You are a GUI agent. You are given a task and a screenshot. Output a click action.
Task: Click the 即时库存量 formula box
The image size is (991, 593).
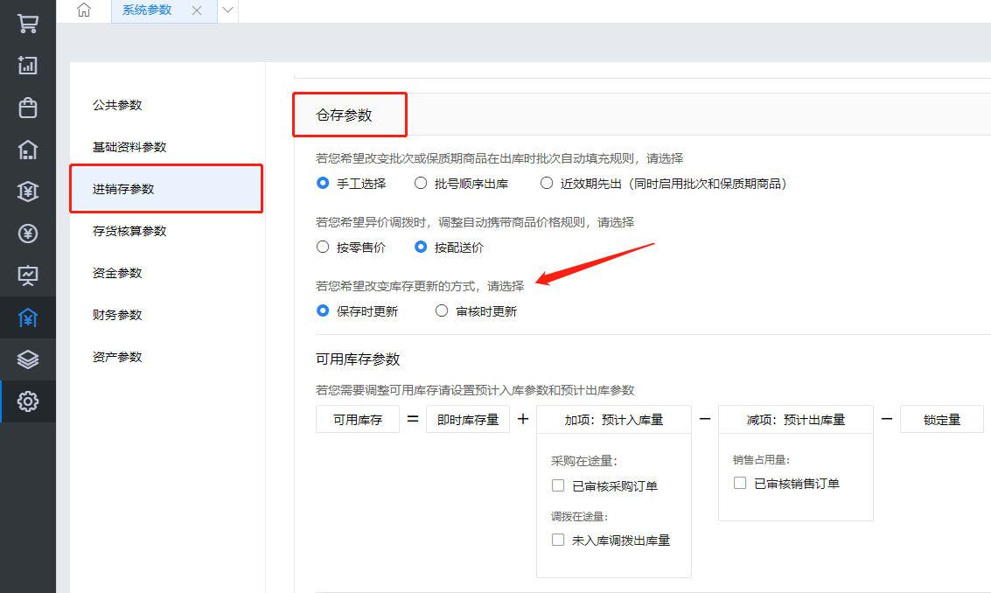click(x=468, y=419)
